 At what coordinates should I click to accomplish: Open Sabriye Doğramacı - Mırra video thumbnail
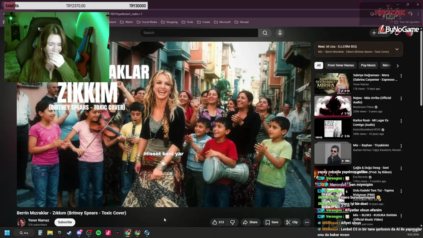[333, 84]
